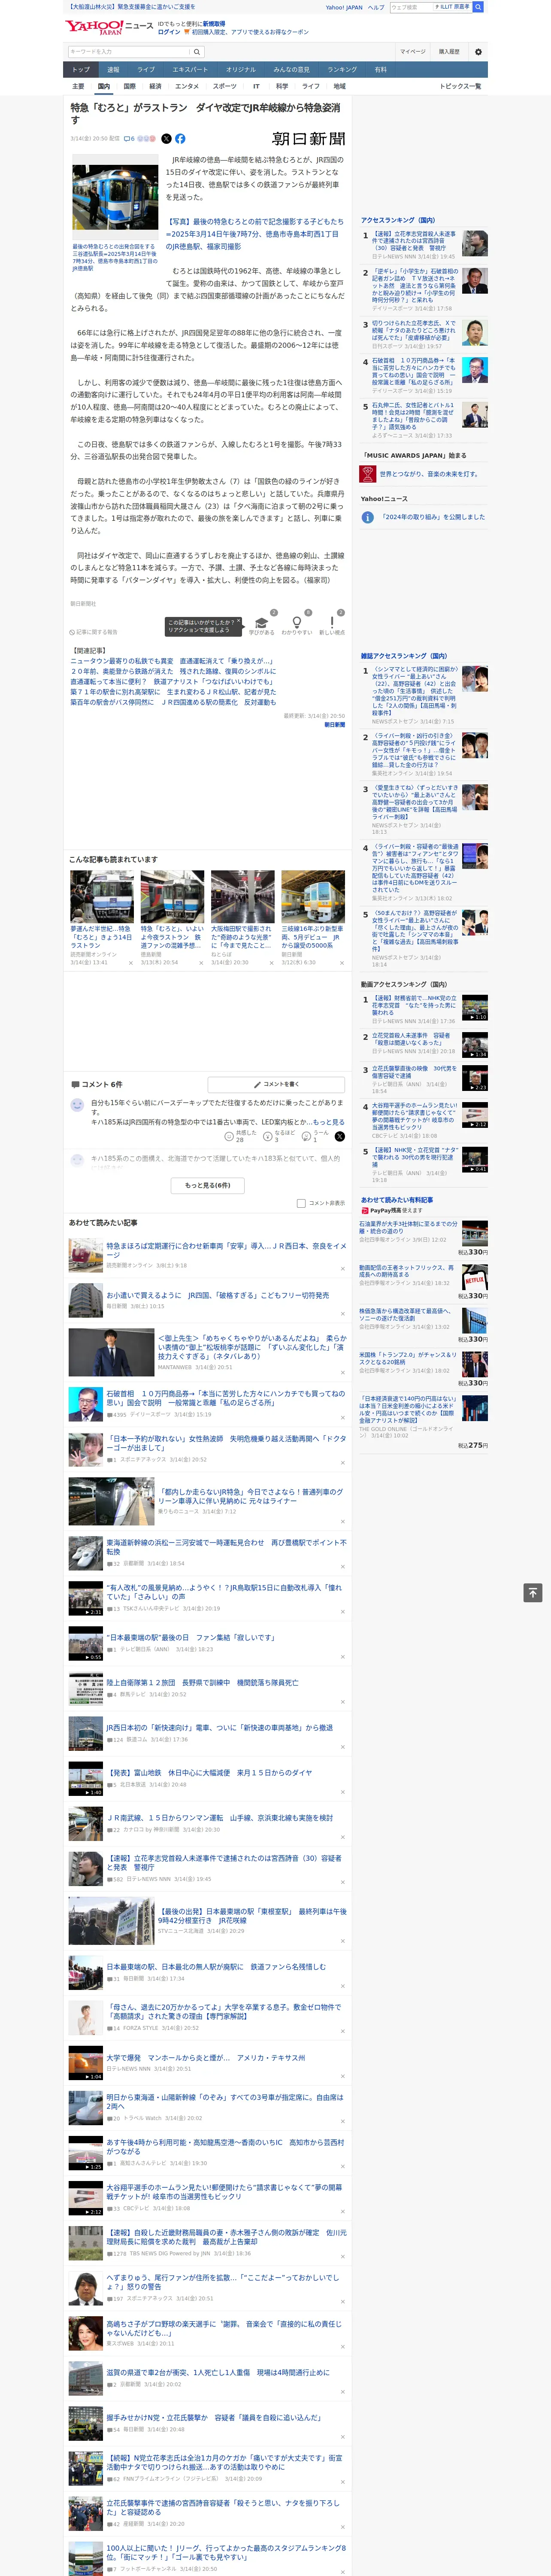Open the ランキング navigation tab
The width and height of the screenshot is (551, 2576).
click(342, 70)
